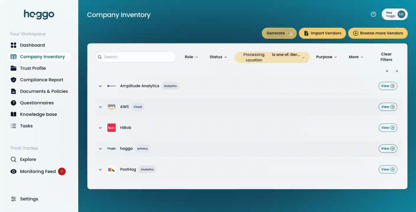Open Trust Profile page
416x212 pixels.
tap(33, 68)
